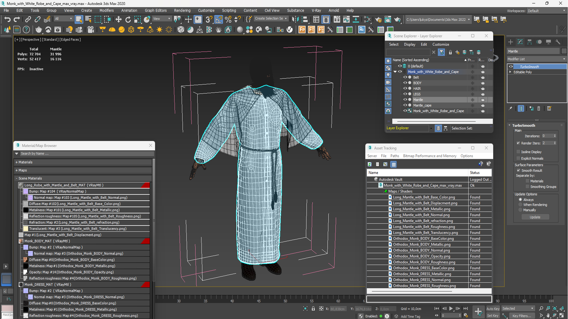Open the Create tab plus icon
The width and height of the screenshot is (568, 319).
pyautogui.click(x=511, y=42)
